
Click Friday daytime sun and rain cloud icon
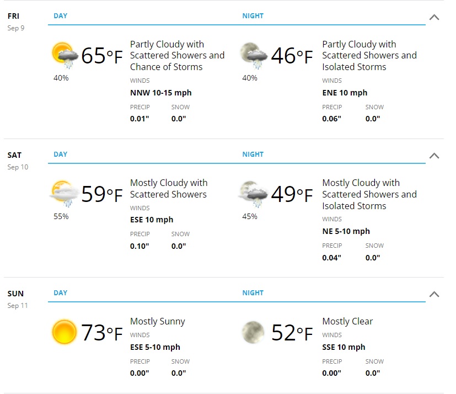tap(65, 56)
